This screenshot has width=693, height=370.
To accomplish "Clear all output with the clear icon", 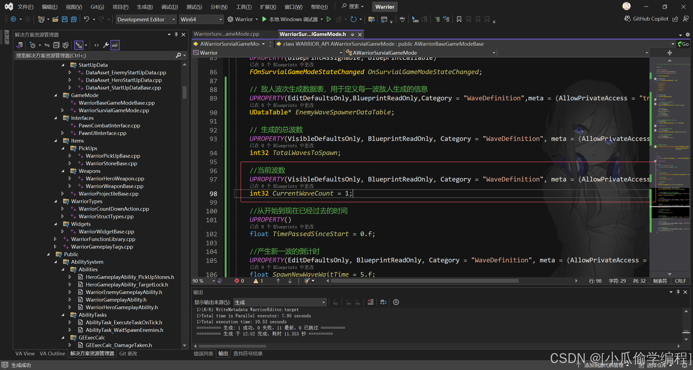I will [370, 302].
